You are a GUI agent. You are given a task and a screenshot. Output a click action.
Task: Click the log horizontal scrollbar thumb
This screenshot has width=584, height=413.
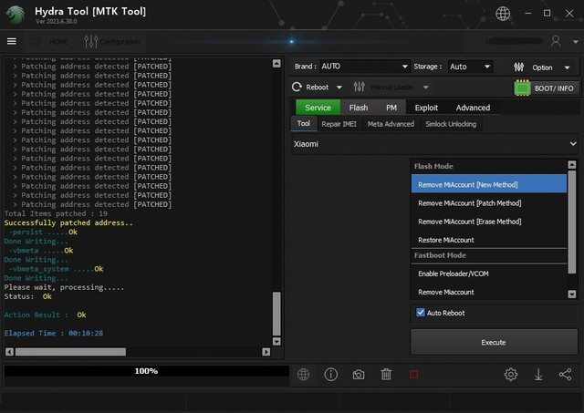[70, 352]
